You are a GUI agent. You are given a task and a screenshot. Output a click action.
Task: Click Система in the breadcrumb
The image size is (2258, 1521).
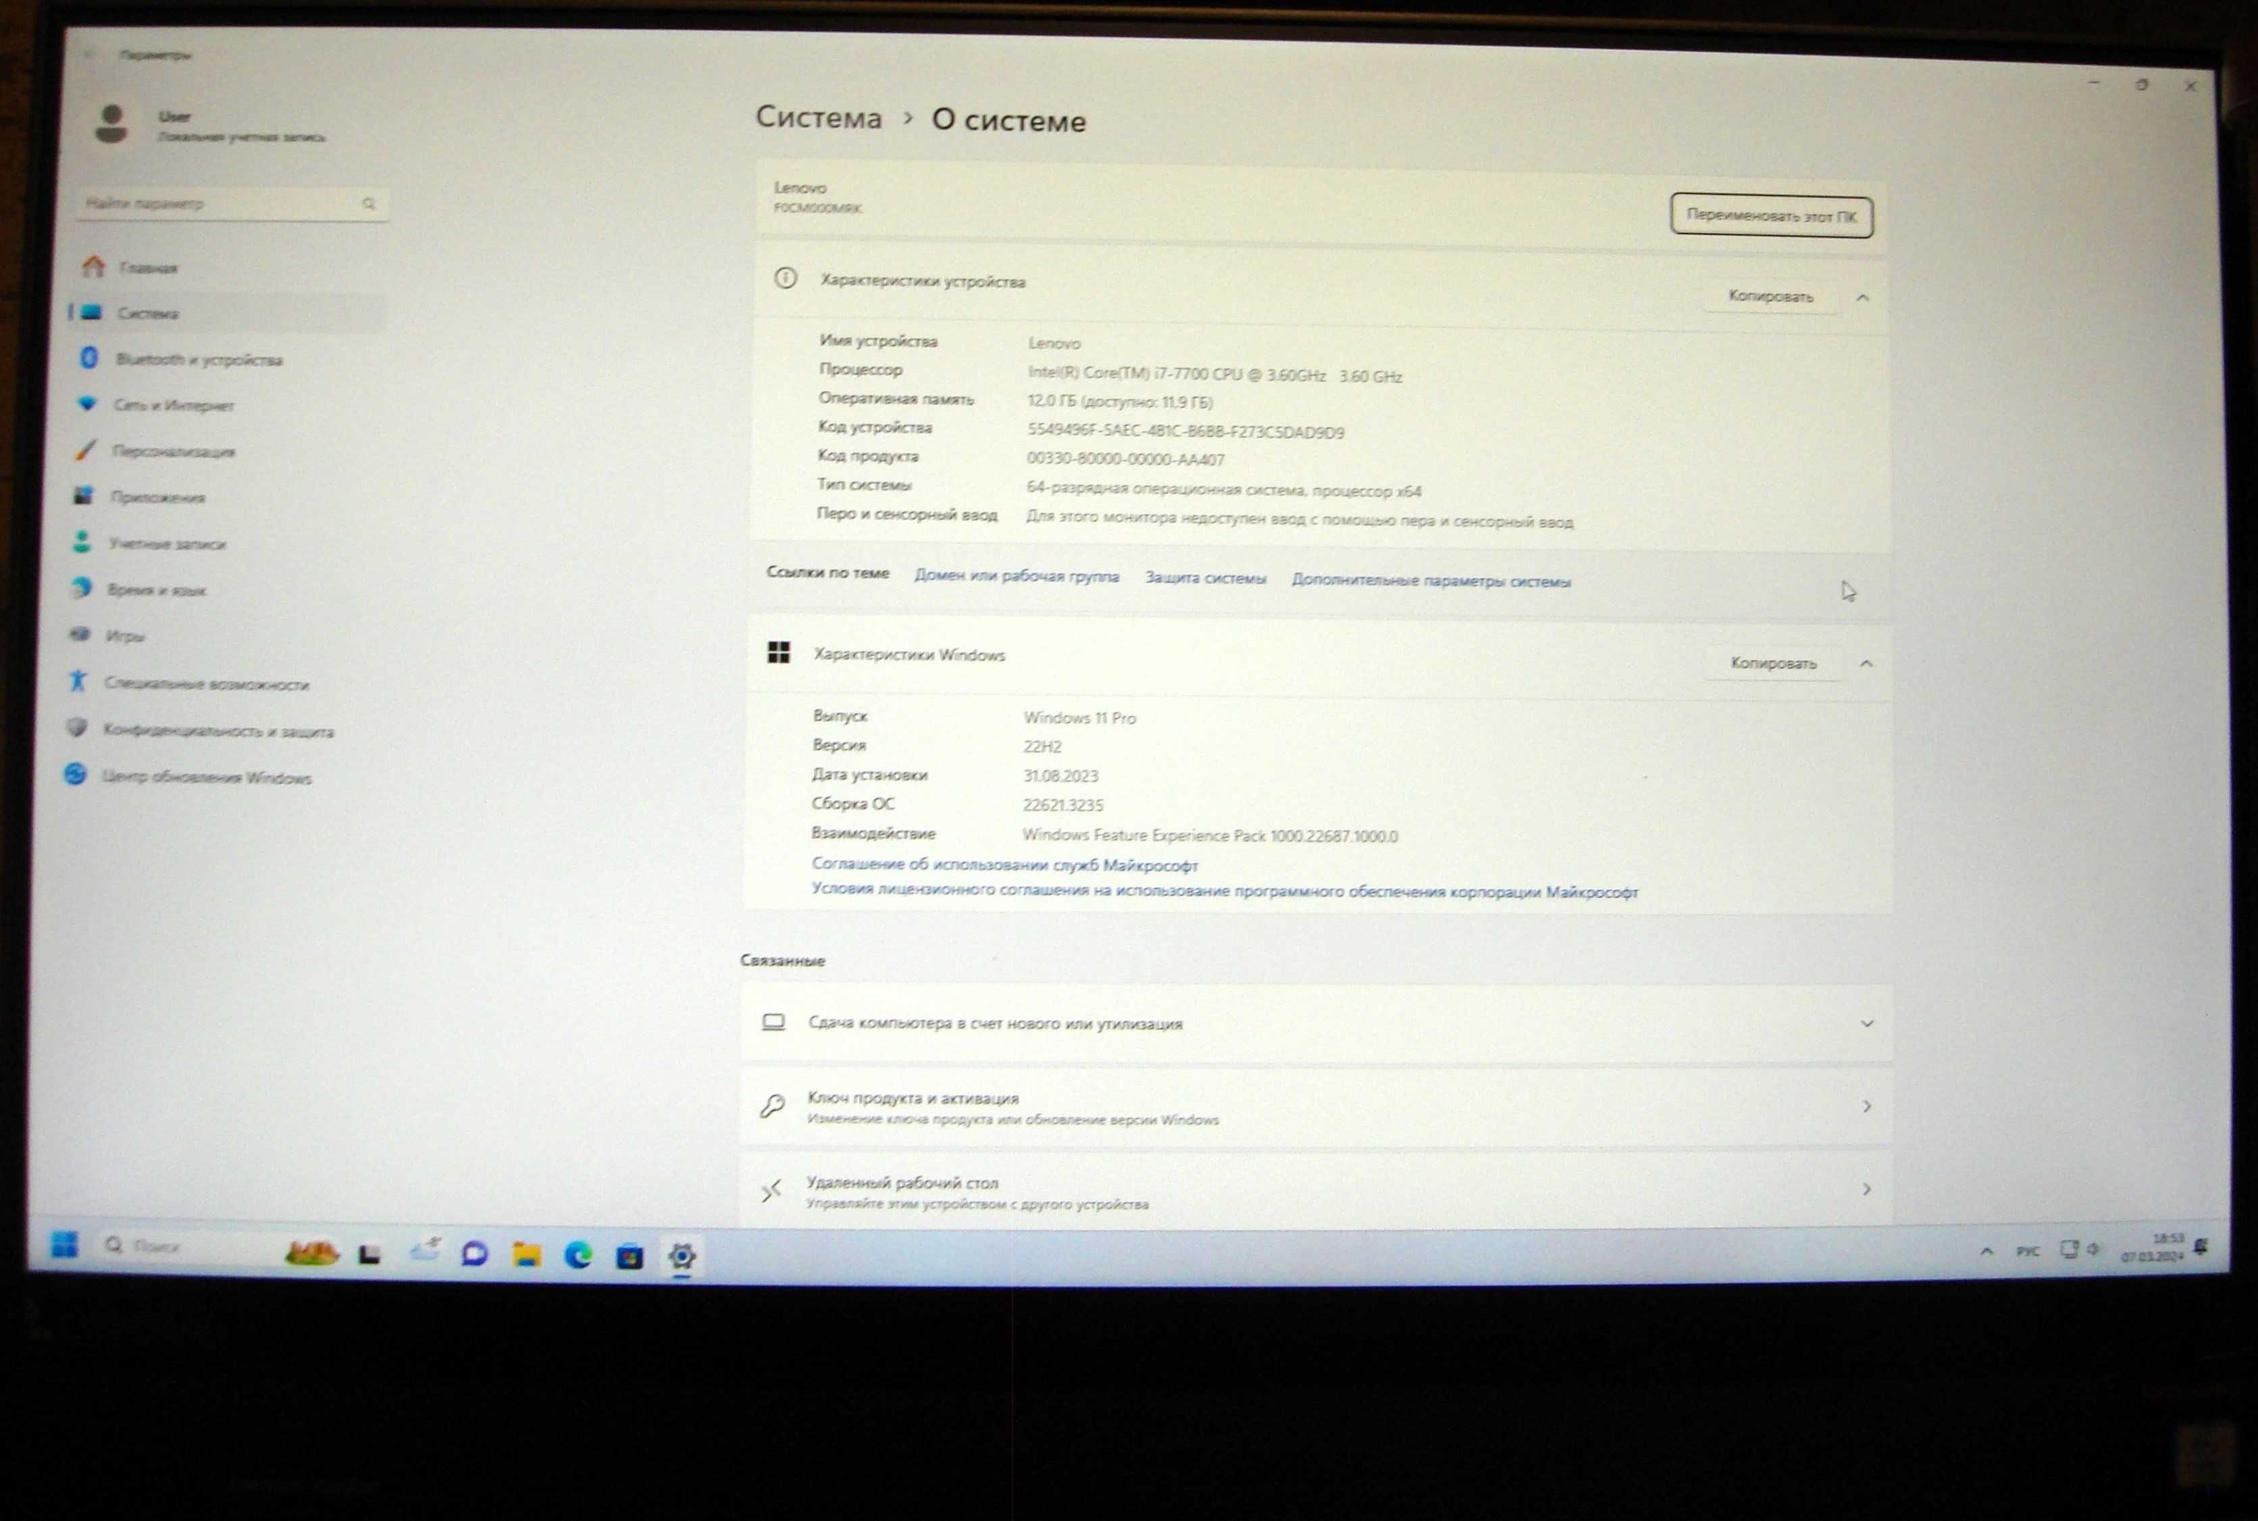(x=819, y=118)
